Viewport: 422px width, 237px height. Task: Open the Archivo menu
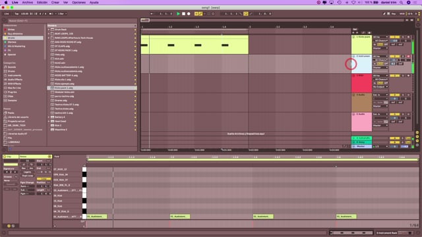(28, 3)
